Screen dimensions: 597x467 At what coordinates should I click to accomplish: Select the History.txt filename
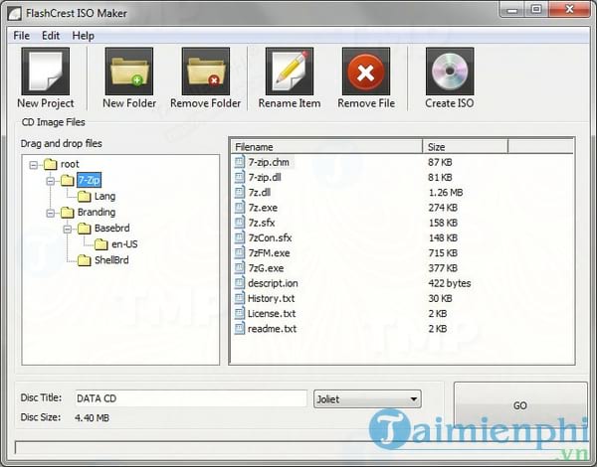coord(271,298)
